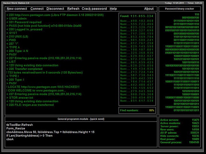Click the Find numbers 80% progress bar

tap(137, 111)
